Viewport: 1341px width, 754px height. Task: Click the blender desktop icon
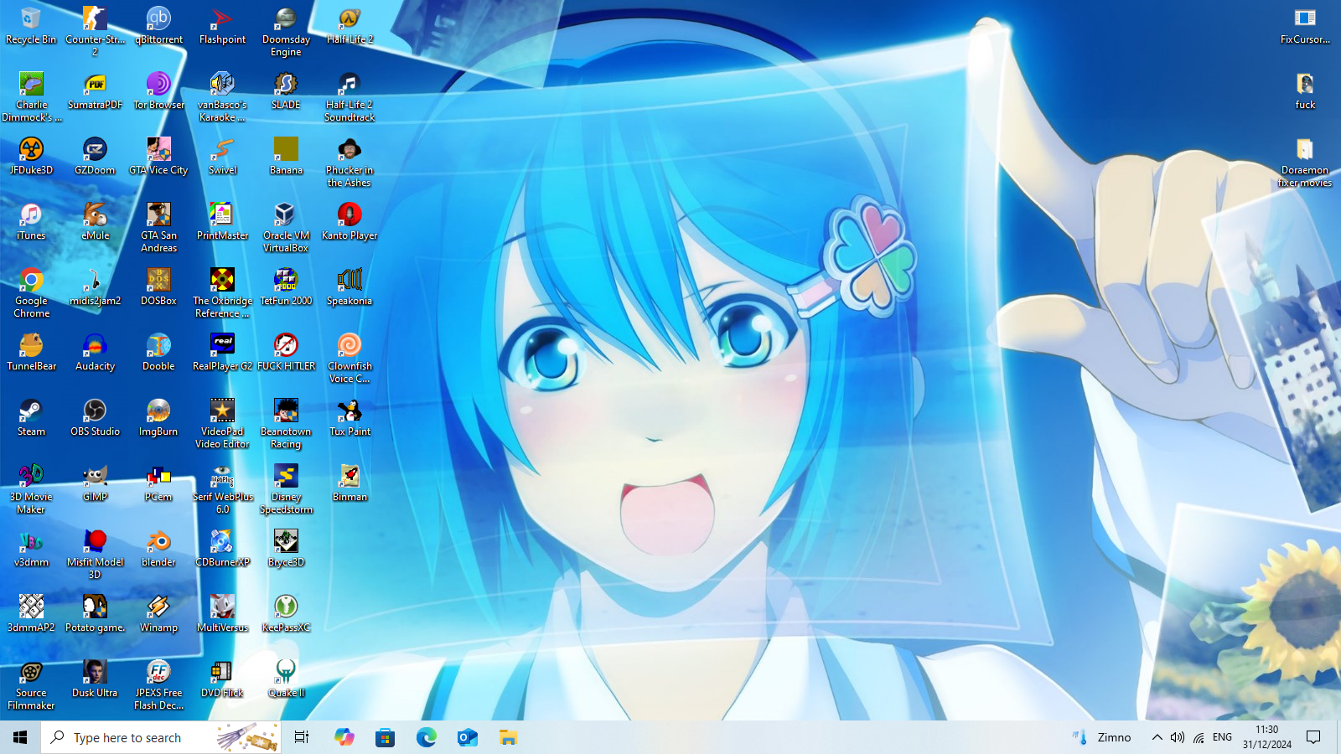coord(158,549)
